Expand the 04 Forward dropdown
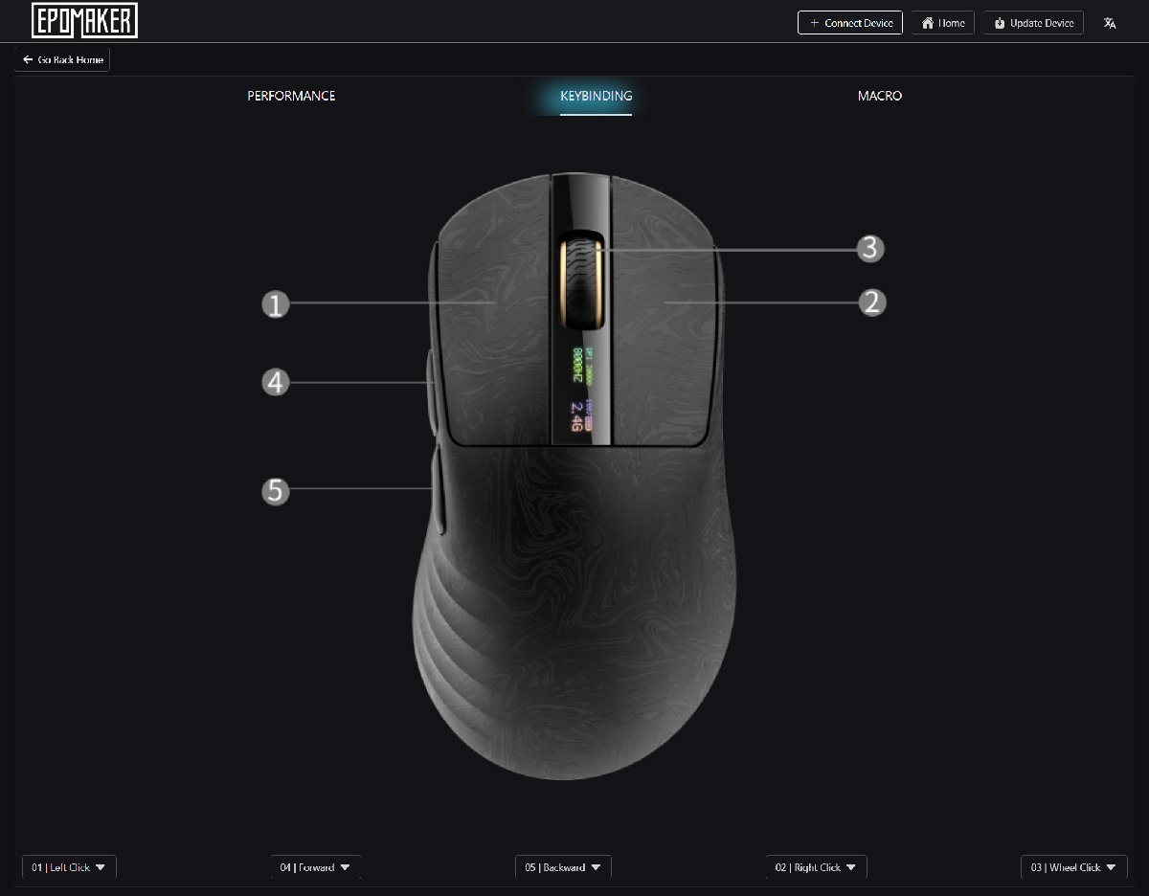 tap(316, 867)
